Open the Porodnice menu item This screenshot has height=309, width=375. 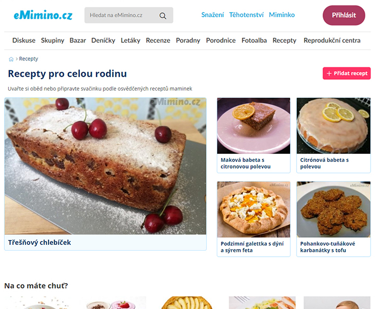coord(221,40)
